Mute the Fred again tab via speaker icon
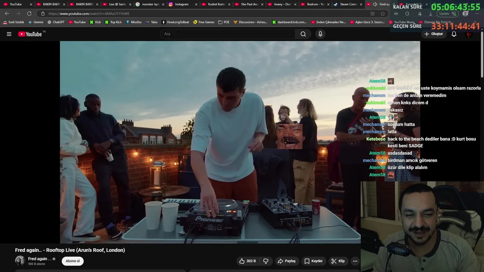The width and height of the screenshot is (484, 272). (x=375, y=4)
